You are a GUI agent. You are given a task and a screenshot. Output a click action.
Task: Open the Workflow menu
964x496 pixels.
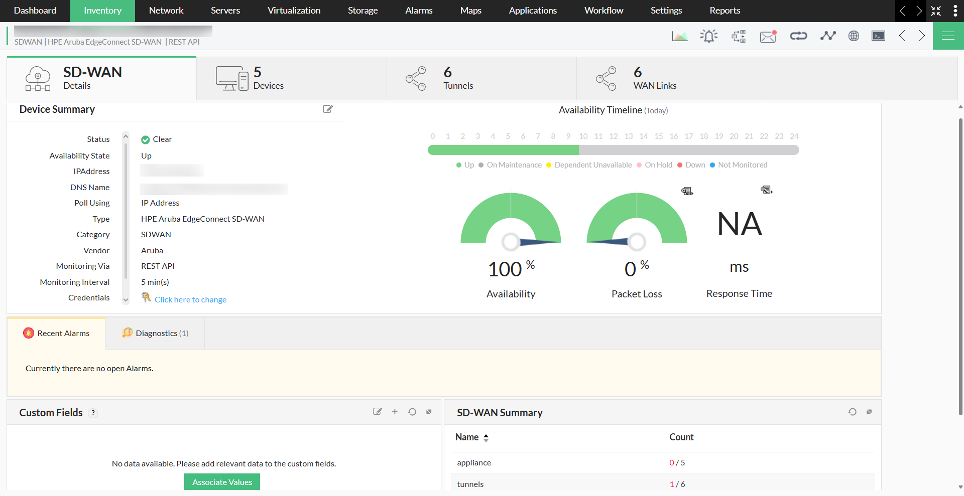click(603, 11)
